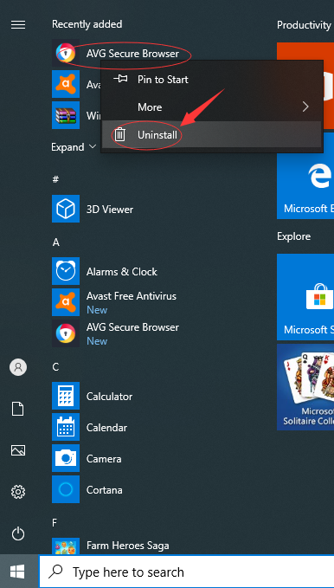
Task: Expand the Recently added list
Action: tap(74, 147)
